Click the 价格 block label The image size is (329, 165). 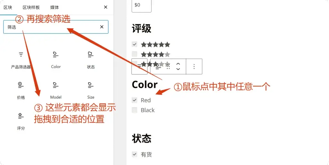(x=21, y=97)
